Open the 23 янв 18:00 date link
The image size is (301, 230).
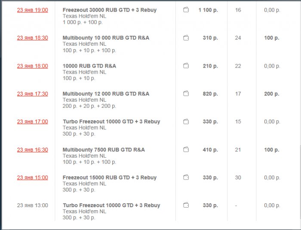point(33,66)
